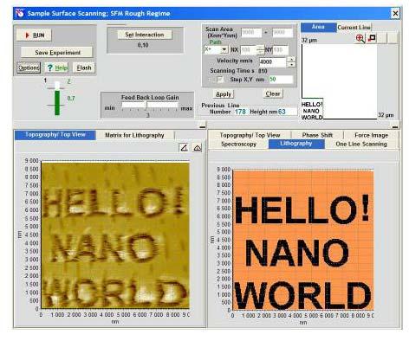The width and height of the screenshot is (409, 341).
Task: Open the Spectroscopy tab
Action: click(238, 144)
